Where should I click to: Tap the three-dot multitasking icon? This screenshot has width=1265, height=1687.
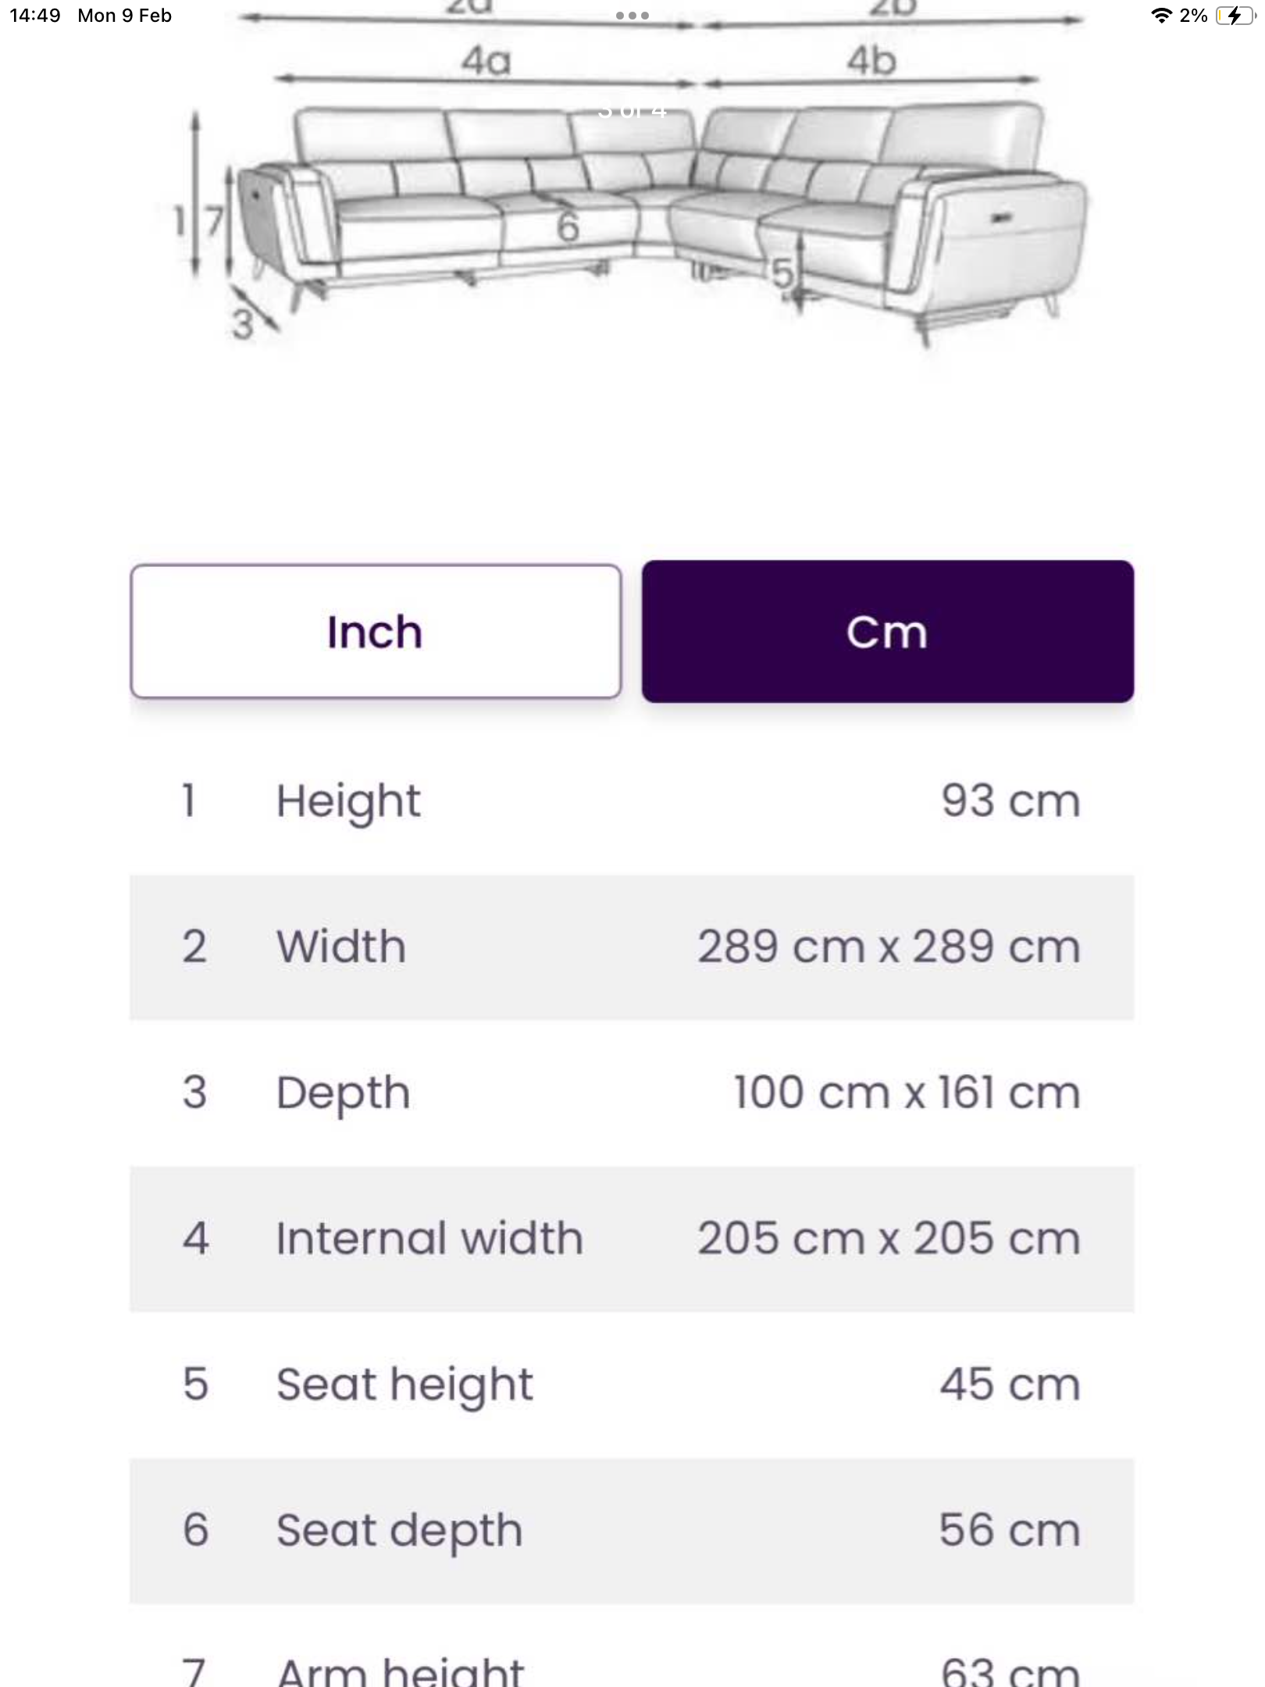[632, 16]
